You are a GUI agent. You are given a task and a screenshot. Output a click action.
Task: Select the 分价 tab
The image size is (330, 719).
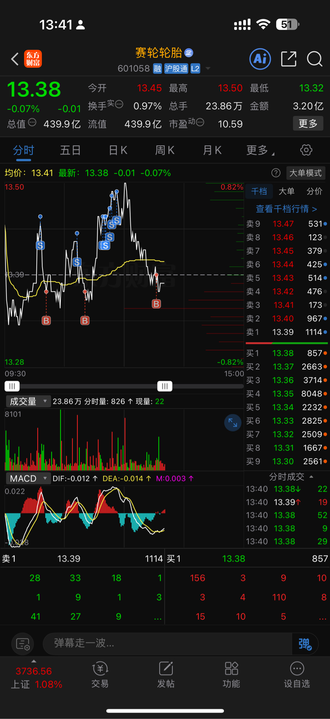(314, 191)
